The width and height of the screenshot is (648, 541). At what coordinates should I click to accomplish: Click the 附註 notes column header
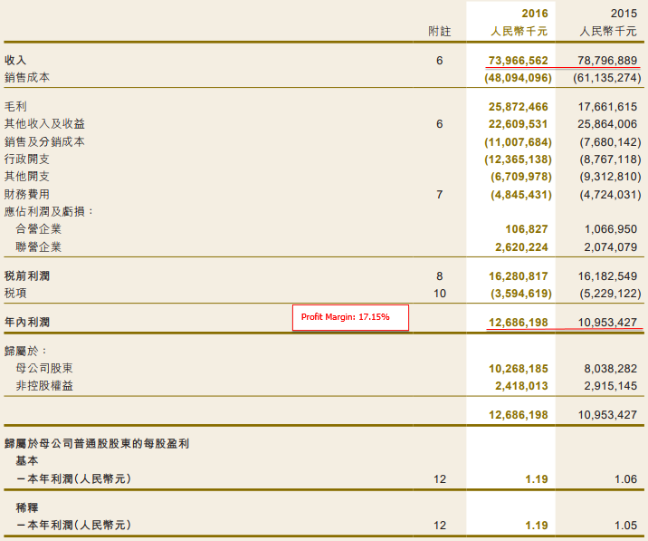point(439,31)
